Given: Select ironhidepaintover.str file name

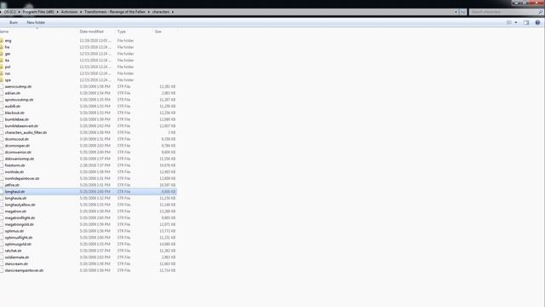Looking at the screenshot, I should (x=22, y=178).
